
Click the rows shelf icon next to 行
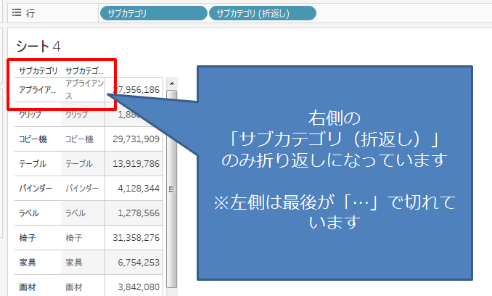coord(15,13)
